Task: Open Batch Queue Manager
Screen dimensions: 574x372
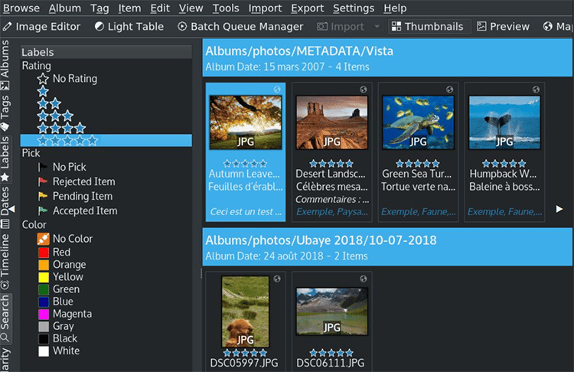Action: (x=240, y=26)
